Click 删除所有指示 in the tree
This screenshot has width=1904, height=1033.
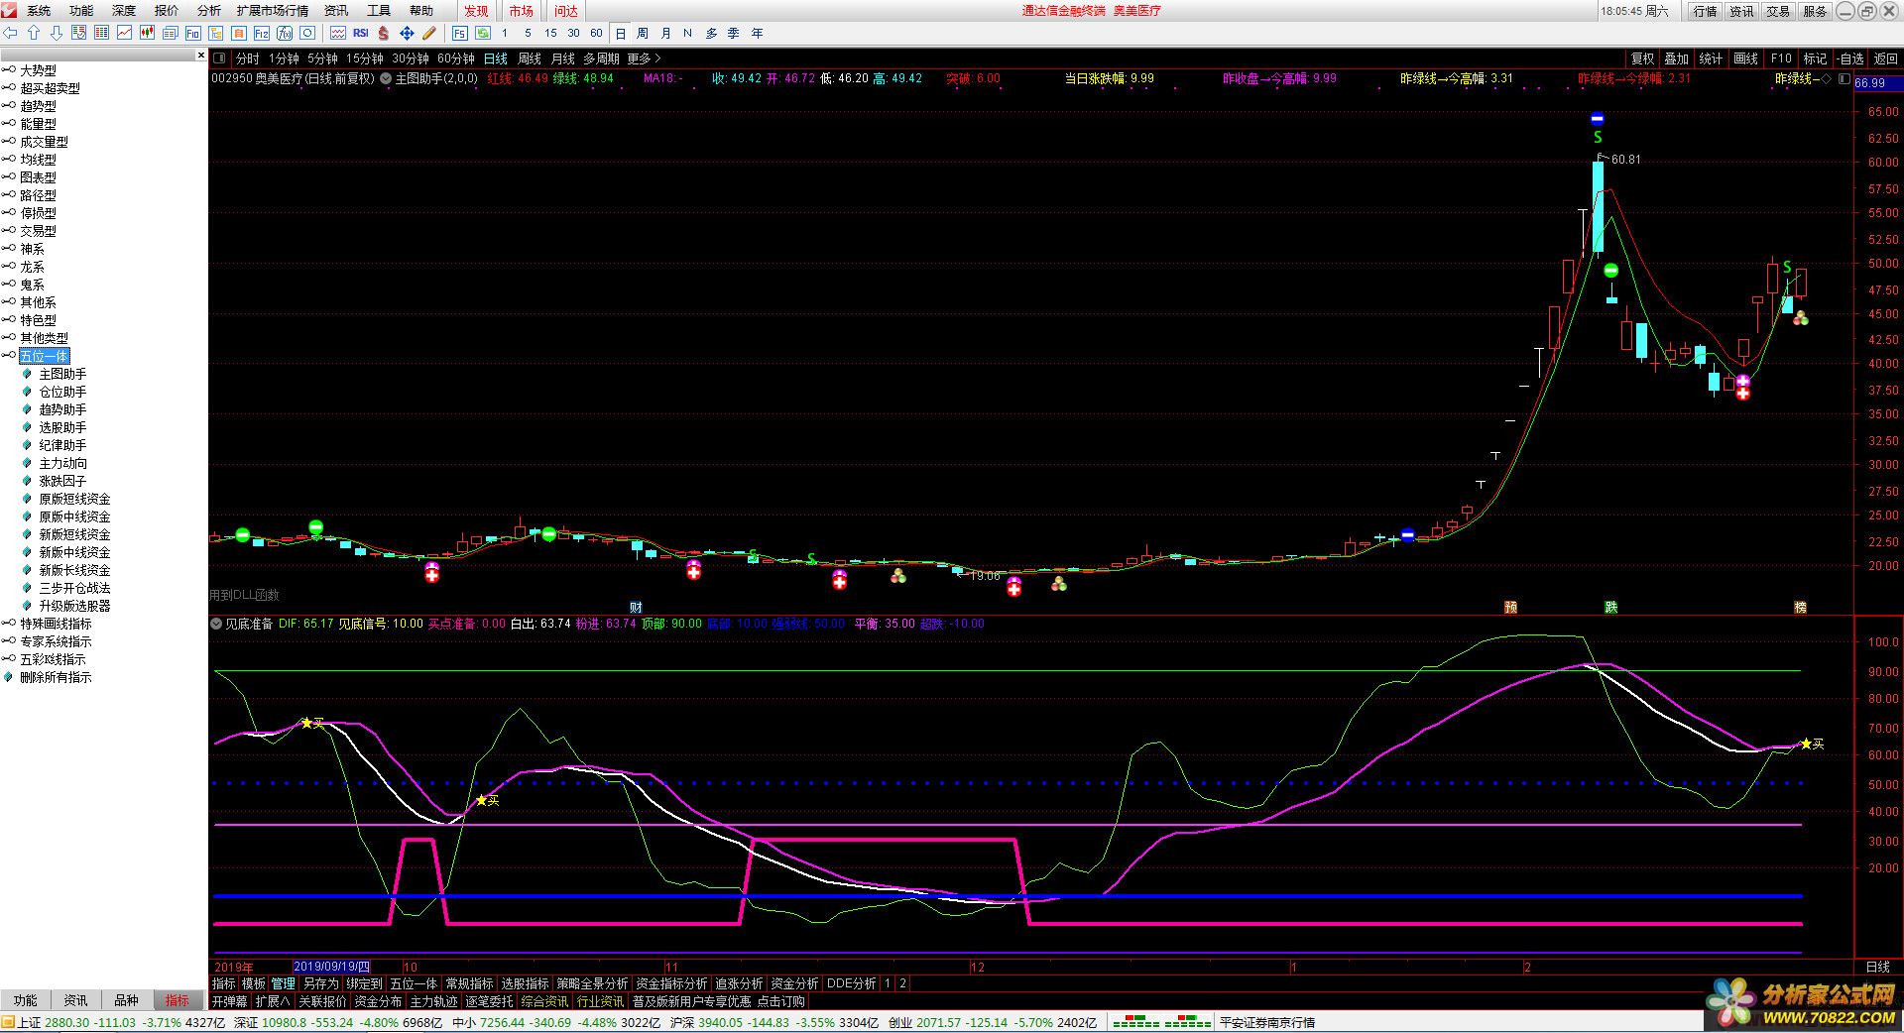click(56, 677)
